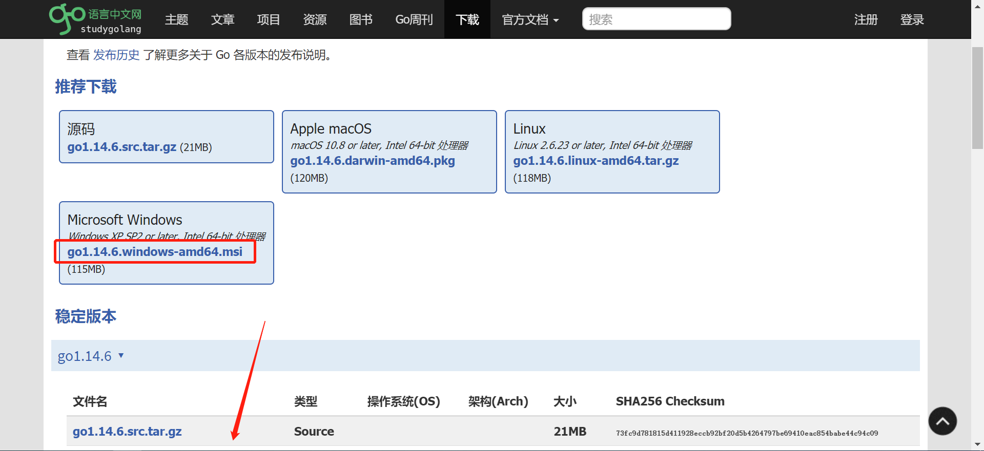Click the 稳定版本 heading
This screenshot has width=984, height=451.
tap(86, 316)
